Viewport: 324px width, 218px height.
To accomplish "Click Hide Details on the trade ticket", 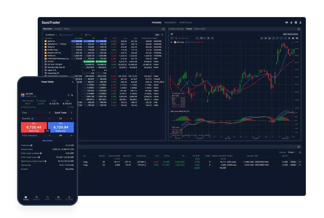I will 47,141.
